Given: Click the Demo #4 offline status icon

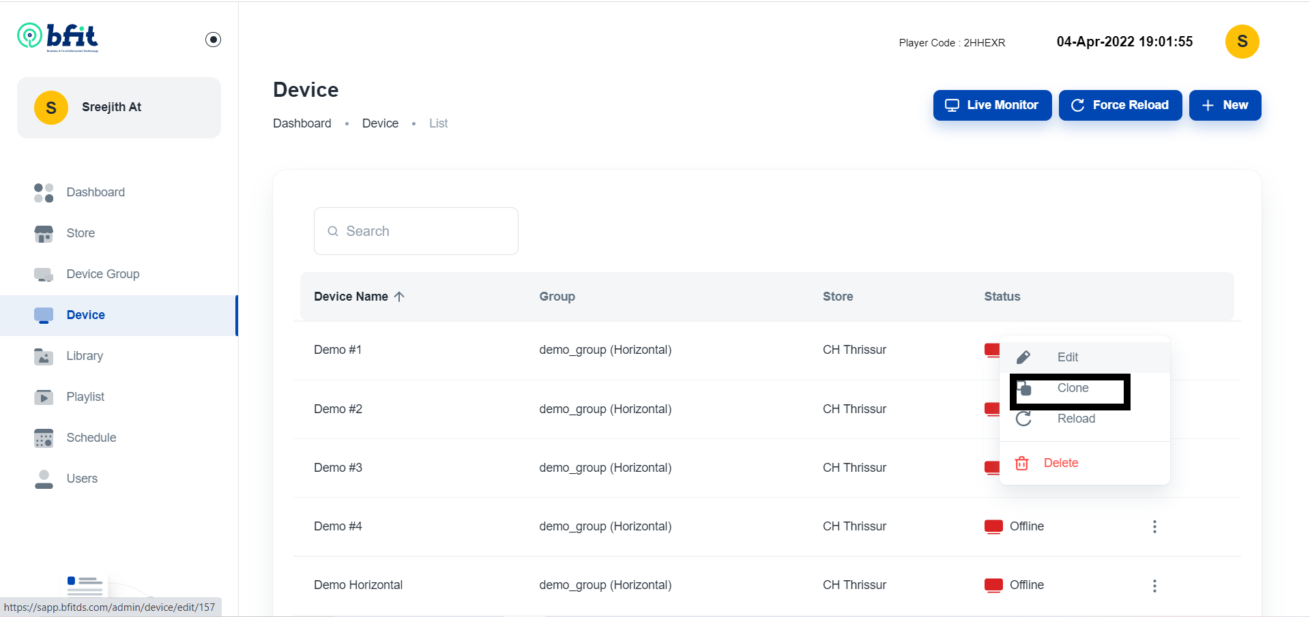Looking at the screenshot, I should (x=993, y=526).
